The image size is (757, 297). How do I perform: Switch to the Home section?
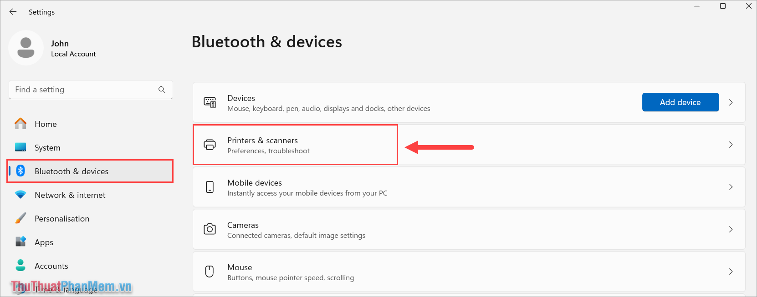coord(46,124)
